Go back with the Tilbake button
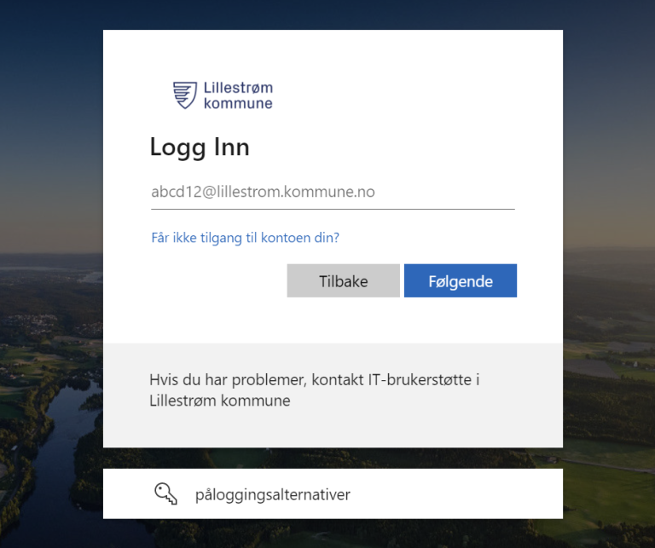 (x=344, y=280)
